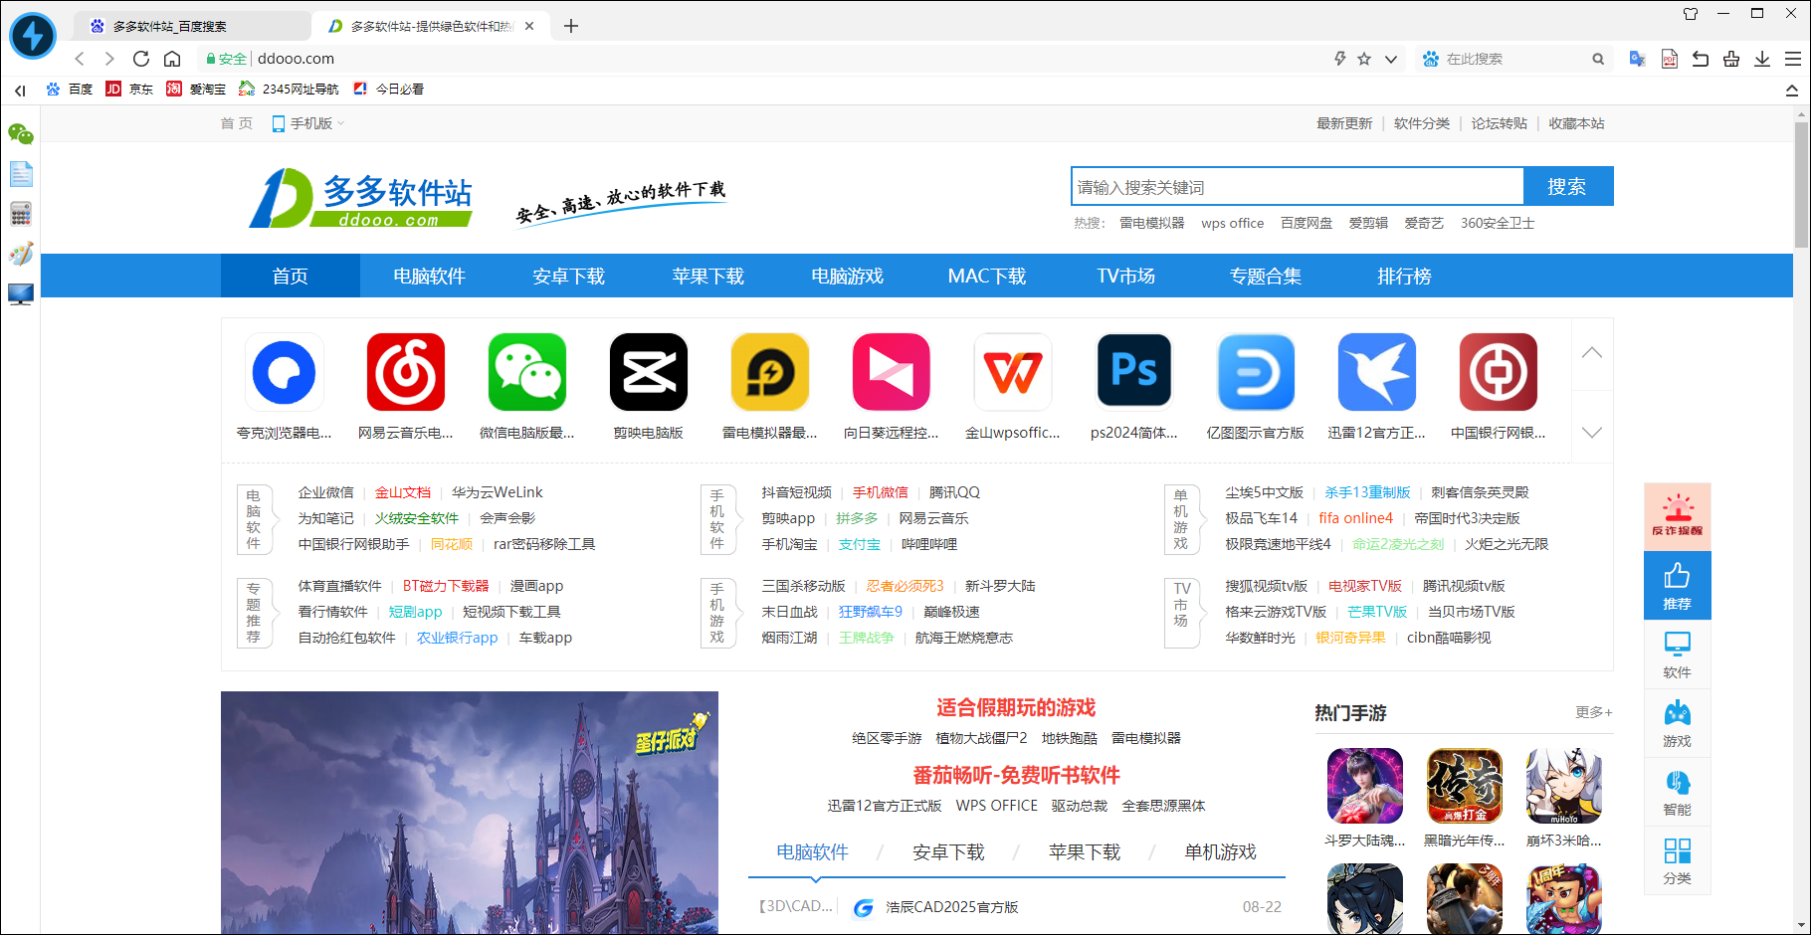Open the 电脑游戏 navigation item
1811x935 pixels.
click(848, 276)
